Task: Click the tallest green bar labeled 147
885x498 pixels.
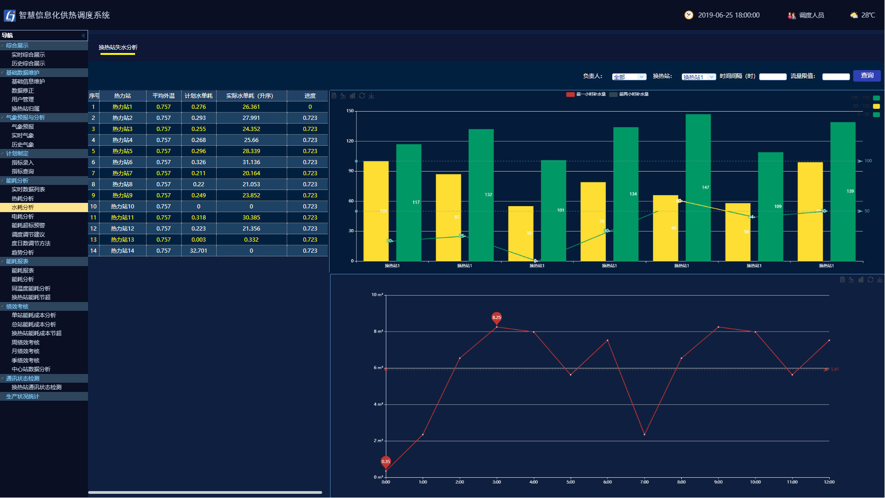Action: (698, 188)
